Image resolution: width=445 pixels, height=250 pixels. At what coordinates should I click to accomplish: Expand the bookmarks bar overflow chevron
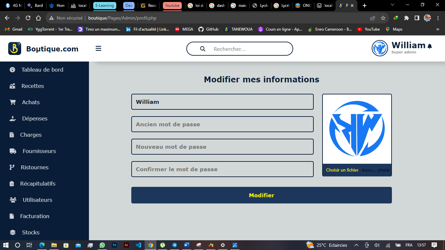click(x=438, y=29)
